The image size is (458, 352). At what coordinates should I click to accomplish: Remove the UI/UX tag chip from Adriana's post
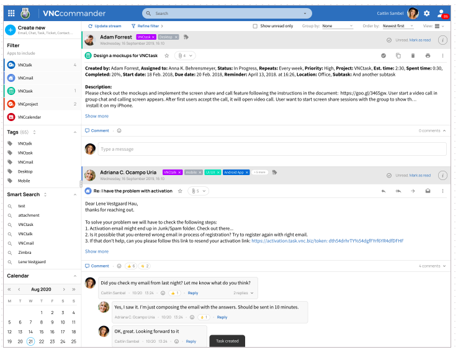(218, 172)
